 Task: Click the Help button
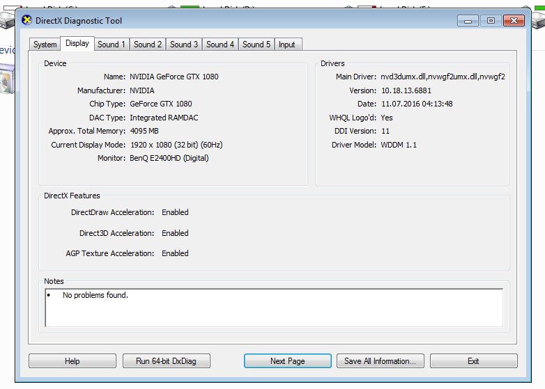click(72, 361)
